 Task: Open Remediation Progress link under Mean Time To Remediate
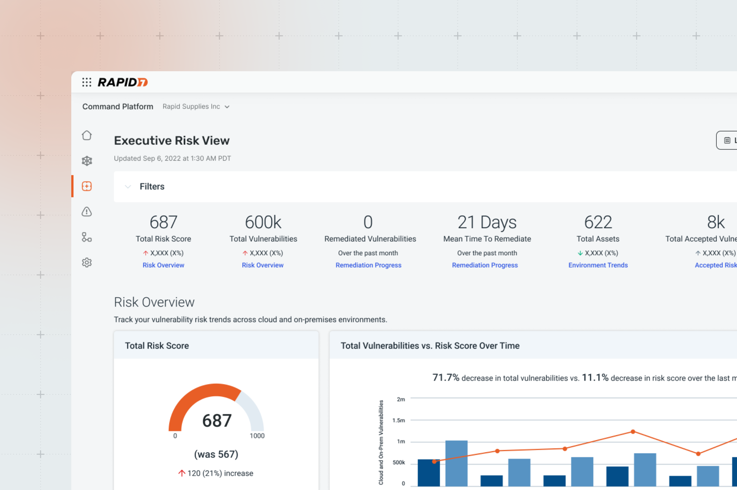485,265
